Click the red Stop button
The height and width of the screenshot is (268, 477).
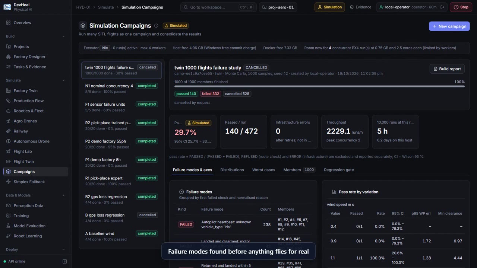(x=461, y=7)
